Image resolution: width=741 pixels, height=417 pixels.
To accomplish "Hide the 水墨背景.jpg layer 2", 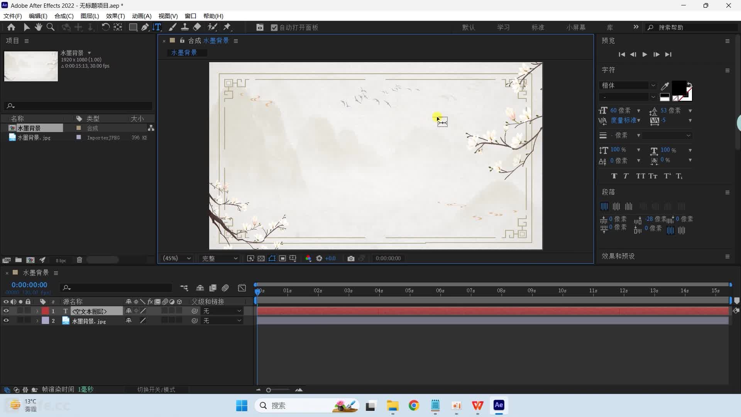I will 6,320.
